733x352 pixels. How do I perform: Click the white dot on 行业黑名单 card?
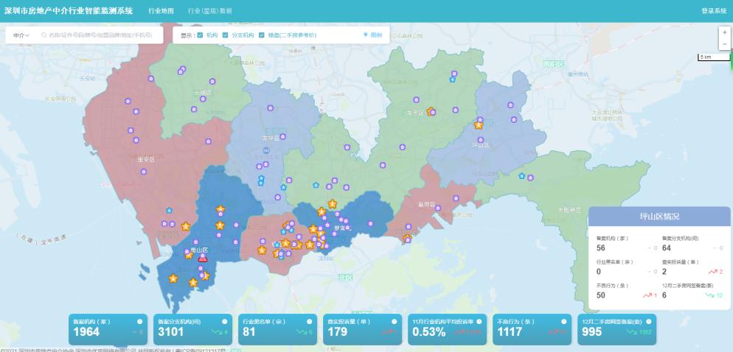[310, 322]
